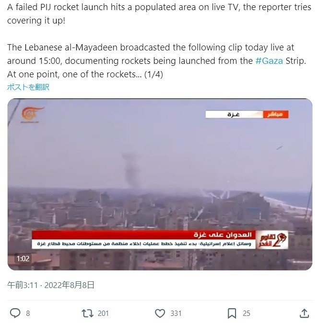
Task: Open the share upload icon
Action: [305, 313]
